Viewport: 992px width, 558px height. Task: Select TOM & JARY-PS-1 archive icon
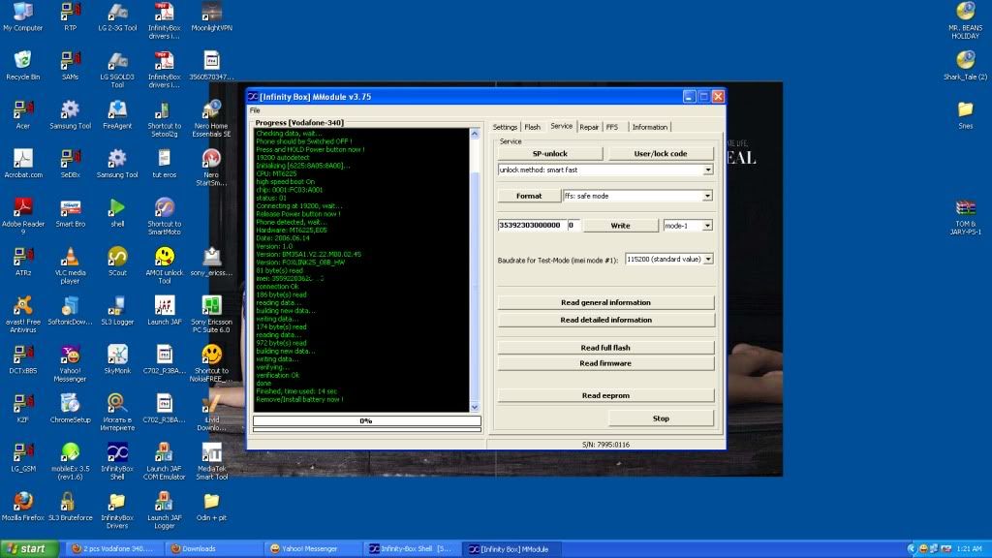coord(966,216)
